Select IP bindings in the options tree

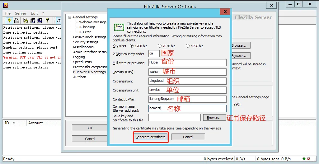[87, 27]
